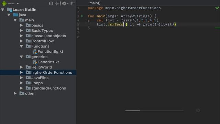
Task: Click the standardFunctions package folder icon
Action: point(28,88)
